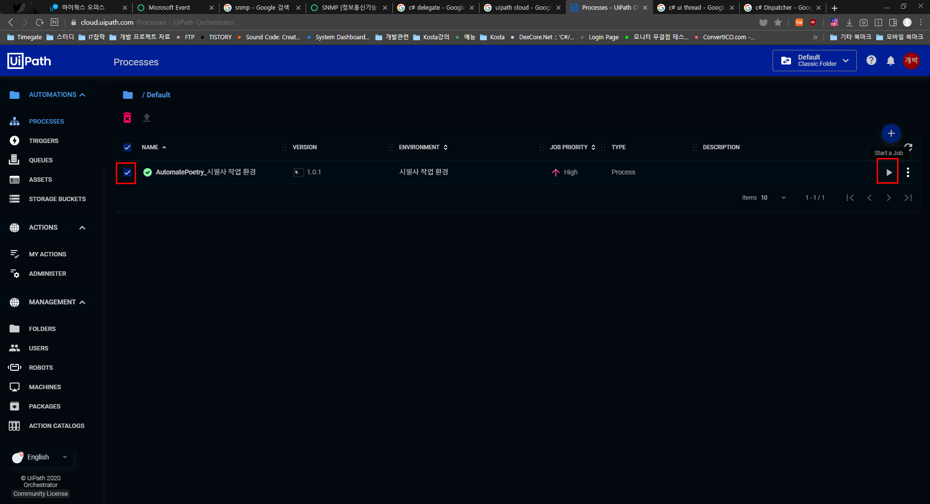
Task: Open the help question mark icon
Action: pyautogui.click(x=871, y=61)
